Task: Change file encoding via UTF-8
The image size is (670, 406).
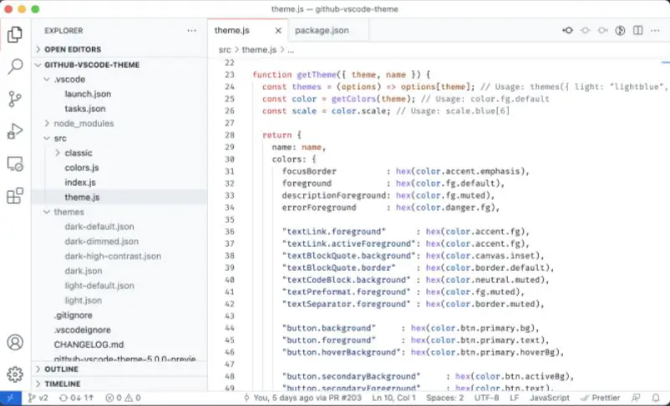Action: tap(487, 398)
